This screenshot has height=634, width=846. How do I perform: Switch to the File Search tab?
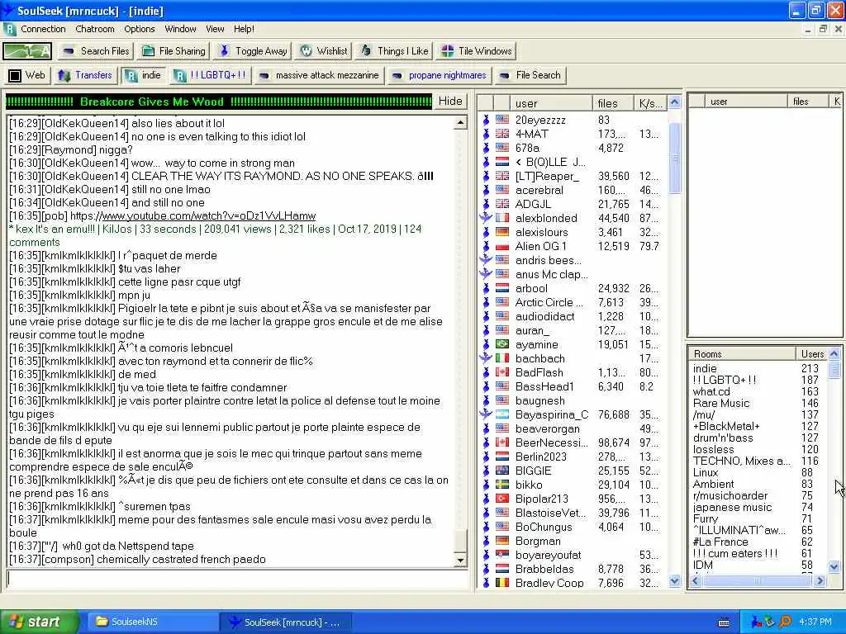530,75
